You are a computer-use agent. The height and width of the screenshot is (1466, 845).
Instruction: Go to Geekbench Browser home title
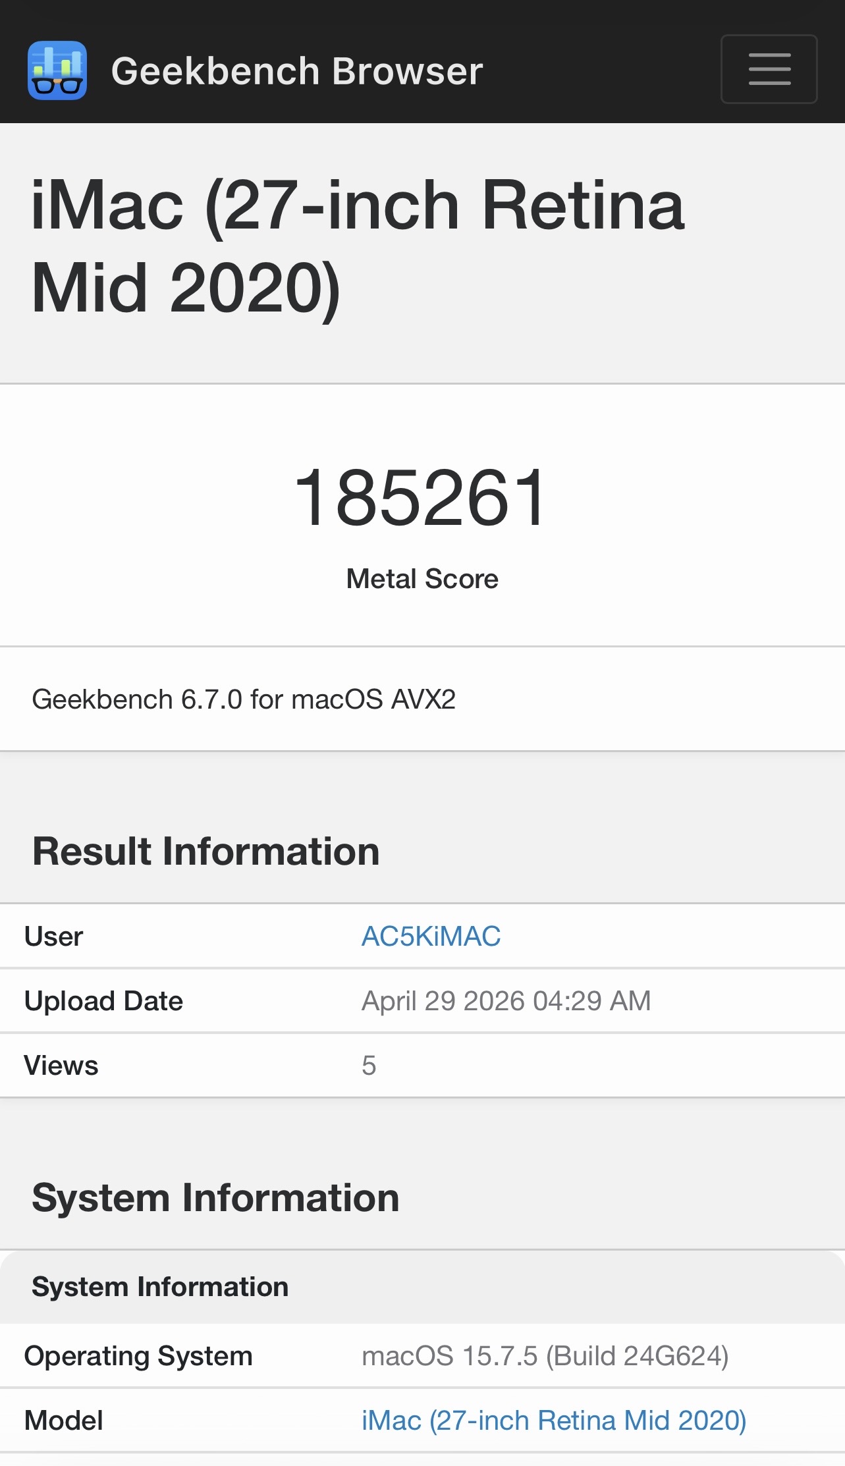pos(297,71)
